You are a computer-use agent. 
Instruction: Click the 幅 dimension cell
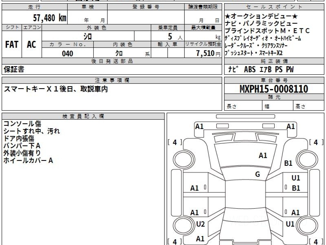(278, 106)
